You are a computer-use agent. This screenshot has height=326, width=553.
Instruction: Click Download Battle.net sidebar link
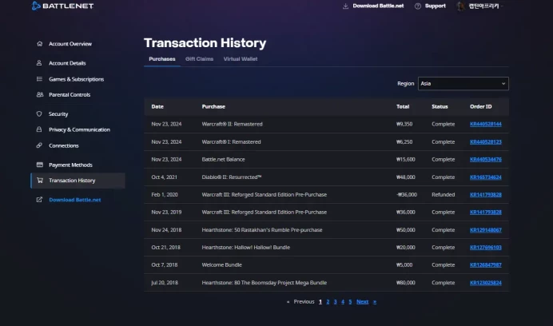point(75,200)
